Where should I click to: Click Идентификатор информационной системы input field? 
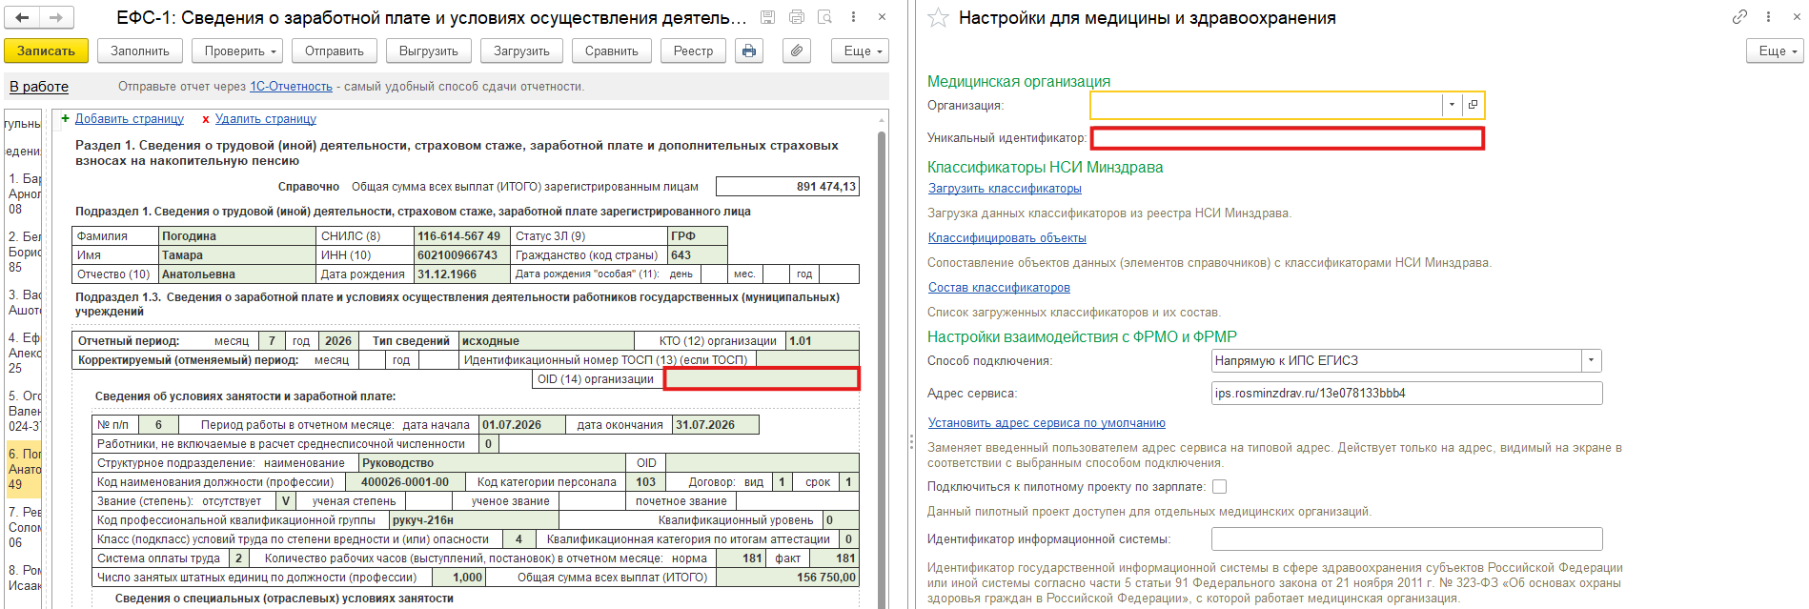[x=1407, y=539]
